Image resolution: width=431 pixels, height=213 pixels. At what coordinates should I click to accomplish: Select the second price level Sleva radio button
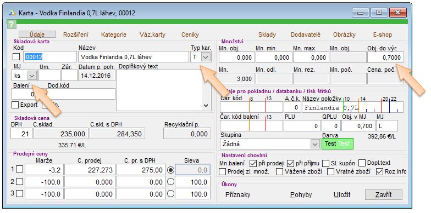point(170,182)
